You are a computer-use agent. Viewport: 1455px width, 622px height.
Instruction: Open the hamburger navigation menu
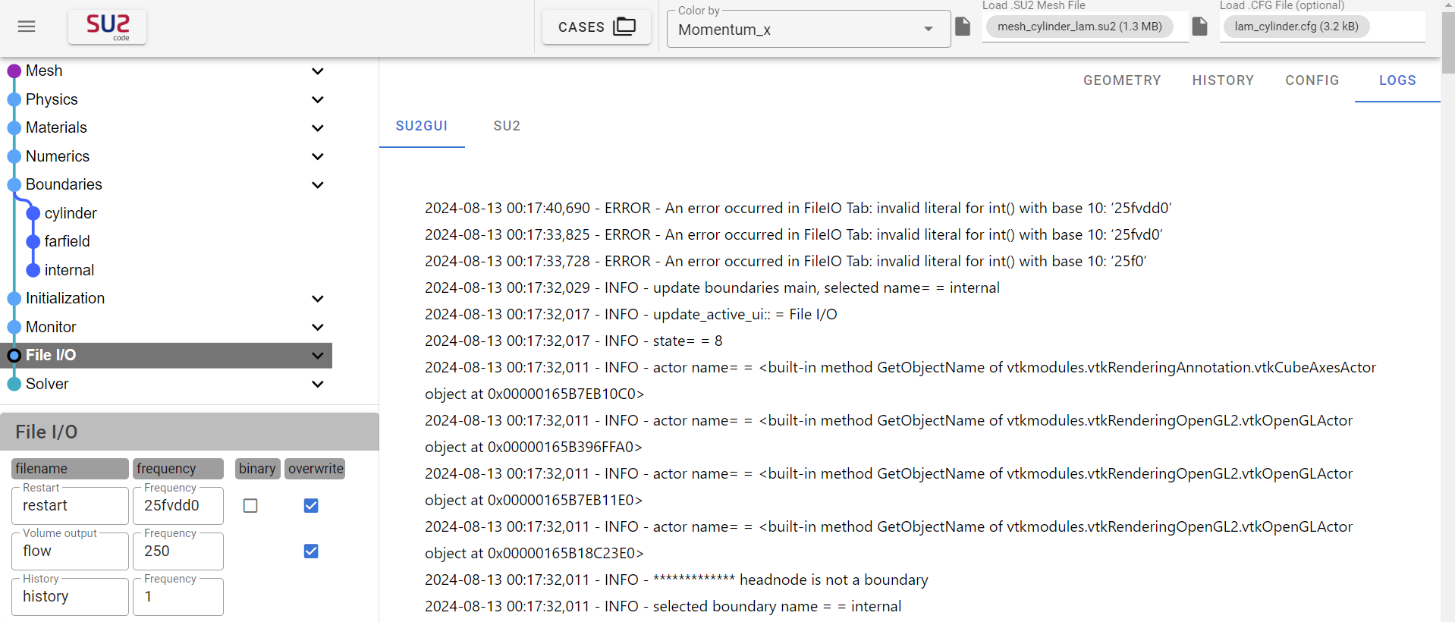27,27
